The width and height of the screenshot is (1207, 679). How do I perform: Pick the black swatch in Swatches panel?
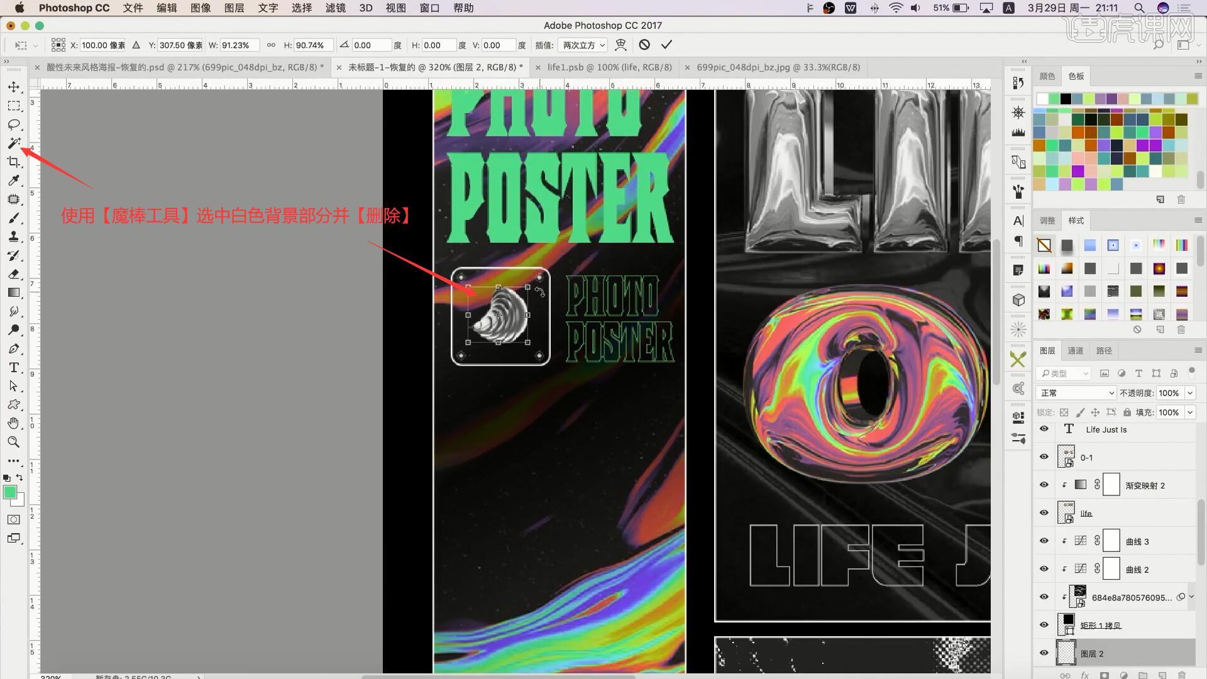(1066, 99)
